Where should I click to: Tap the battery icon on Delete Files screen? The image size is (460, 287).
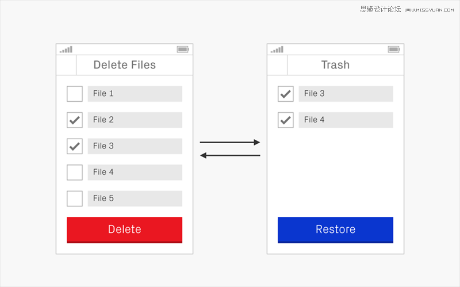(183, 49)
